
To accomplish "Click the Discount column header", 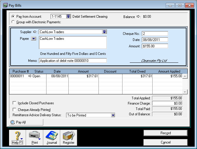I will (110, 71).
